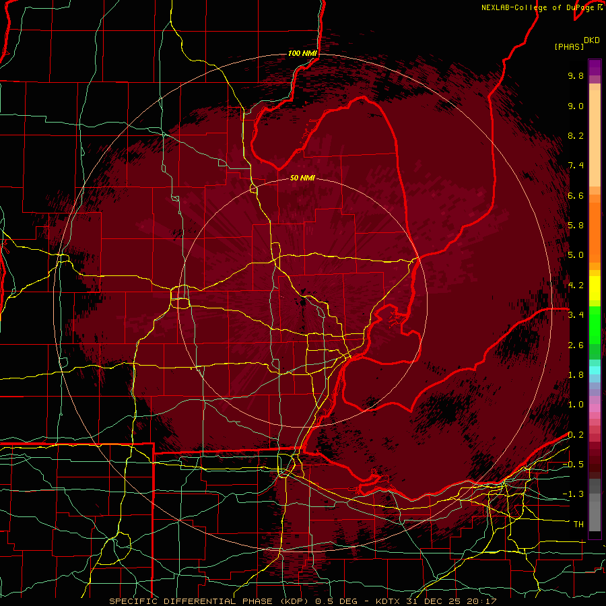
Task: Click the yellow band of the color scale
Action: click(595, 288)
